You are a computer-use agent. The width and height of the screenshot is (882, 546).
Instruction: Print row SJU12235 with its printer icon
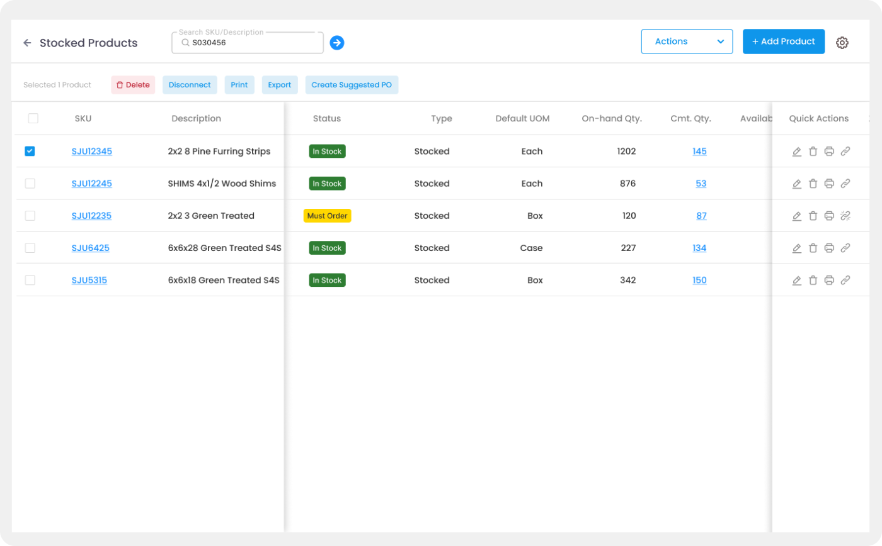tap(829, 216)
